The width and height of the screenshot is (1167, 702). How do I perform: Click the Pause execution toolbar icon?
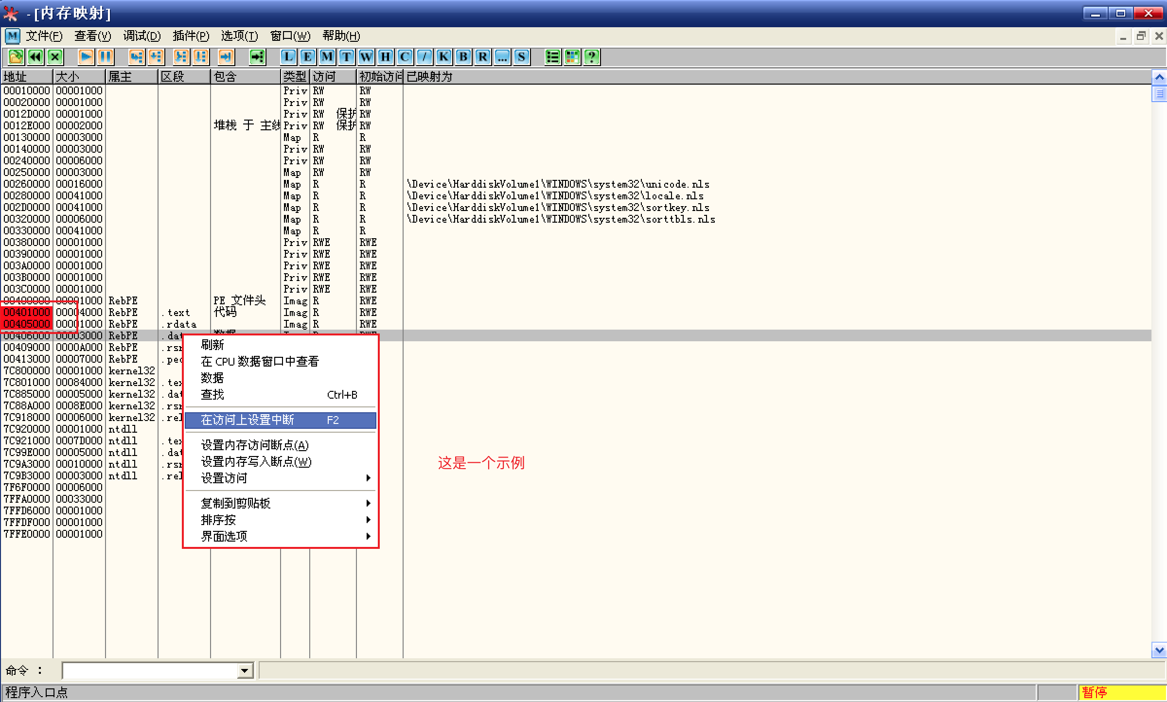(106, 57)
